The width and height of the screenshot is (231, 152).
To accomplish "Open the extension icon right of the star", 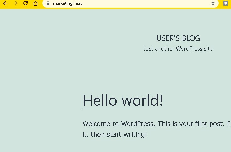I will tap(225, 3).
